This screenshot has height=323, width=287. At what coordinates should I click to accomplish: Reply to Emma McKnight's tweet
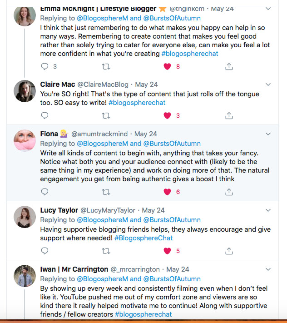45,66
